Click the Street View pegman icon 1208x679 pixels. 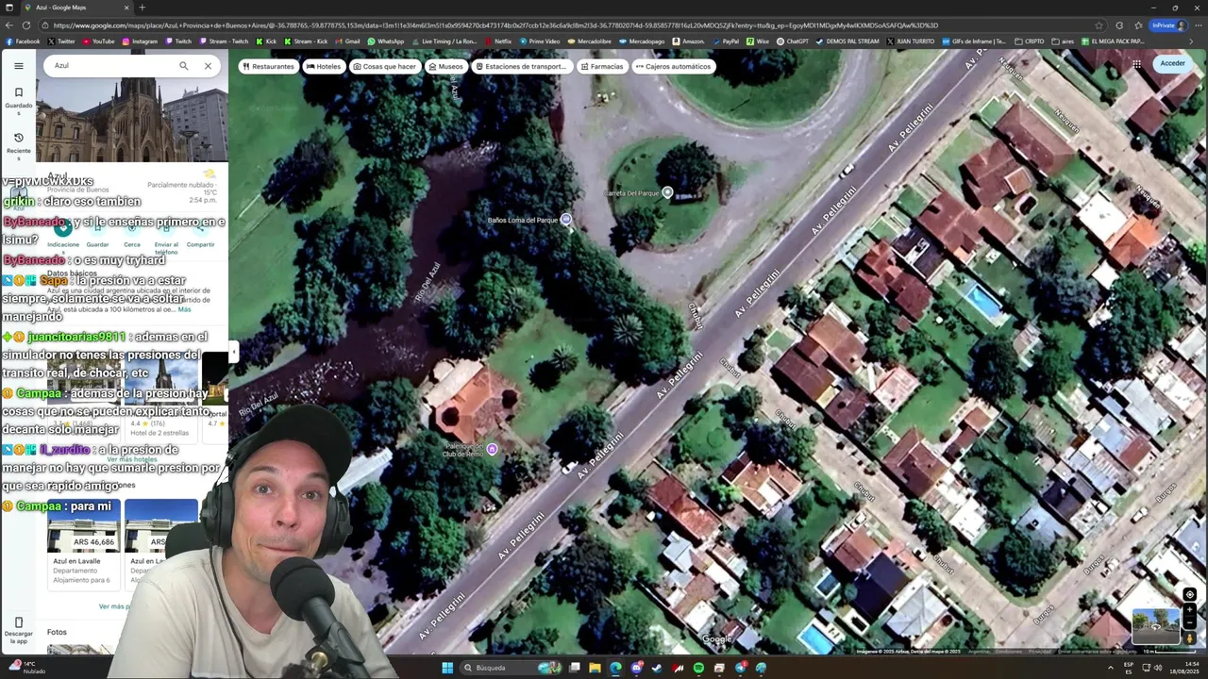point(1190,638)
